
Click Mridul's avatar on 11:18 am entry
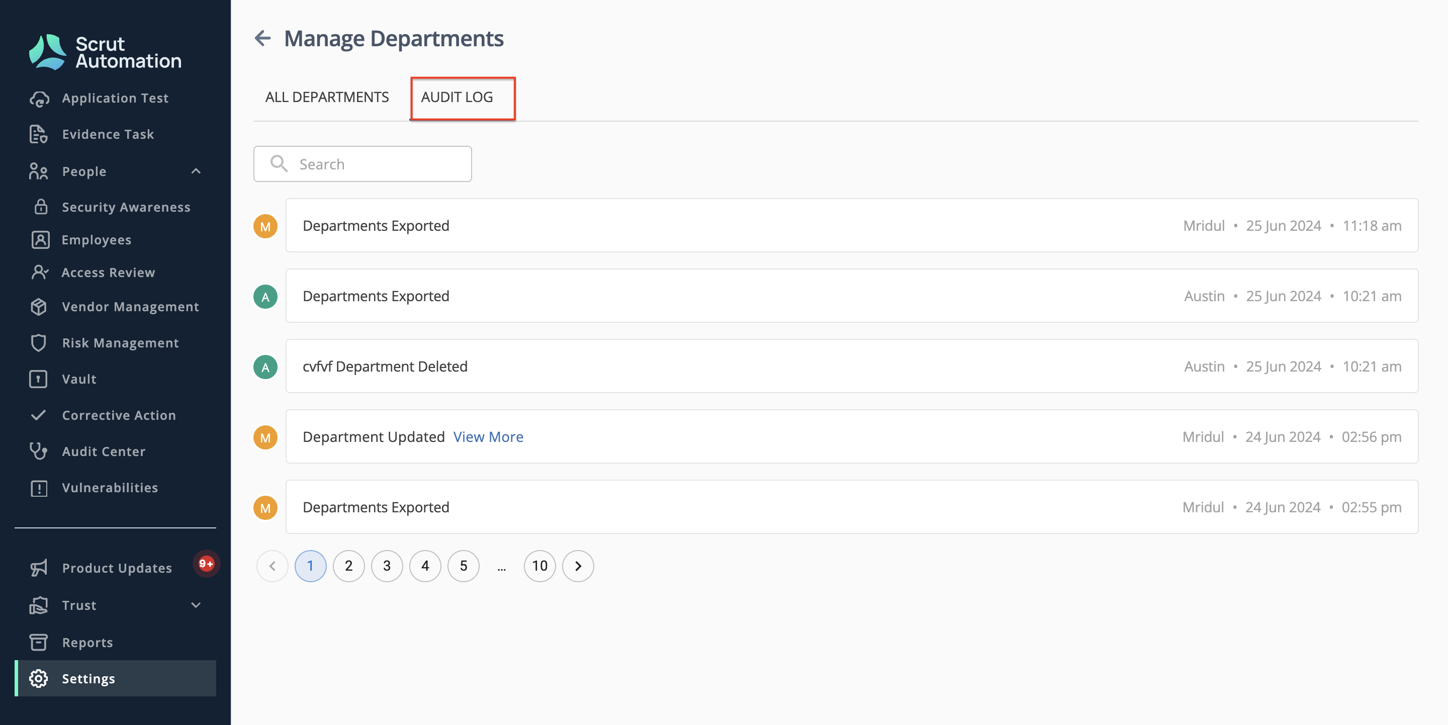pyautogui.click(x=265, y=226)
